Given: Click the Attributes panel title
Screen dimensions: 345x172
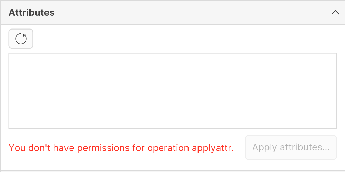Looking at the screenshot, I should (32, 13).
